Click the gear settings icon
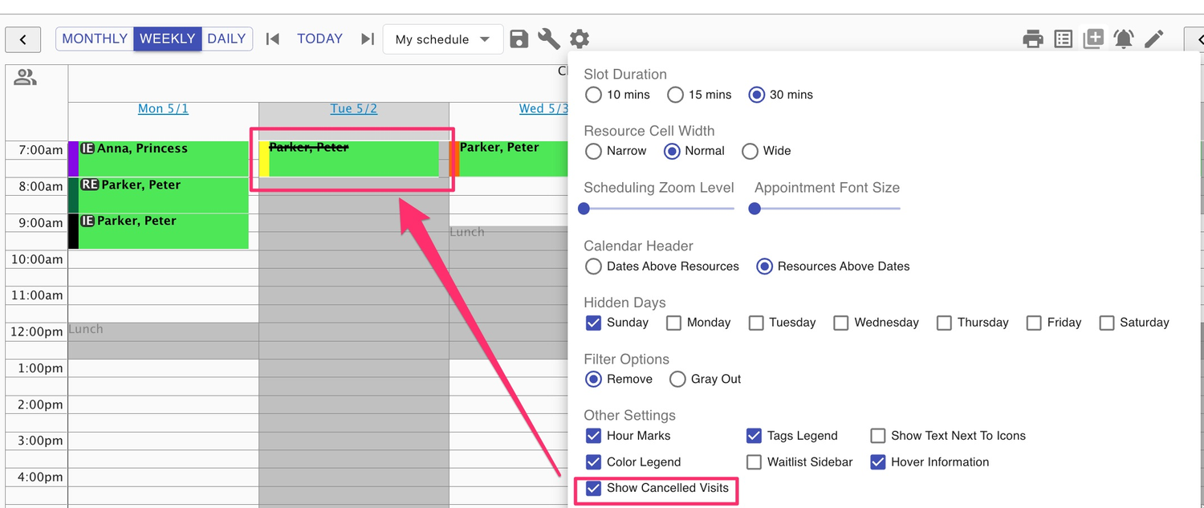 [580, 39]
